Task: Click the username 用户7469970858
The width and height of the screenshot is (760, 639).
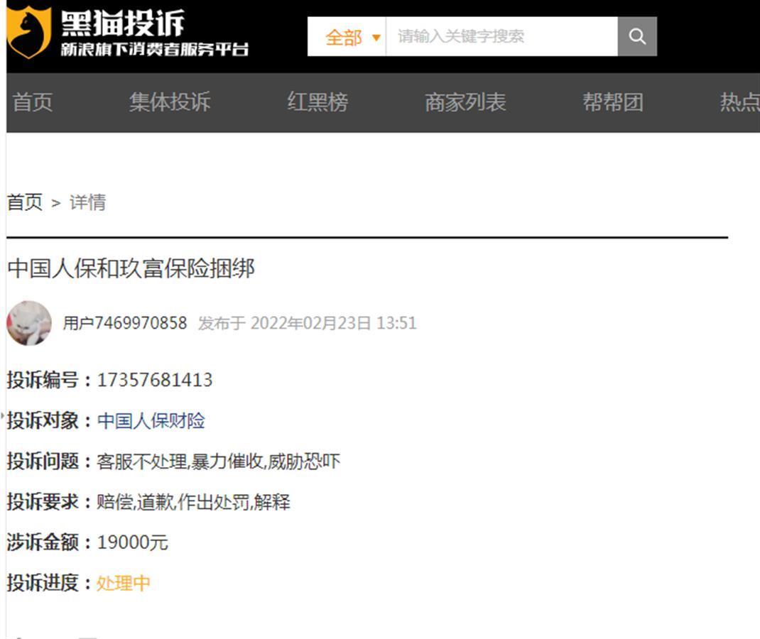Action: tap(125, 323)
